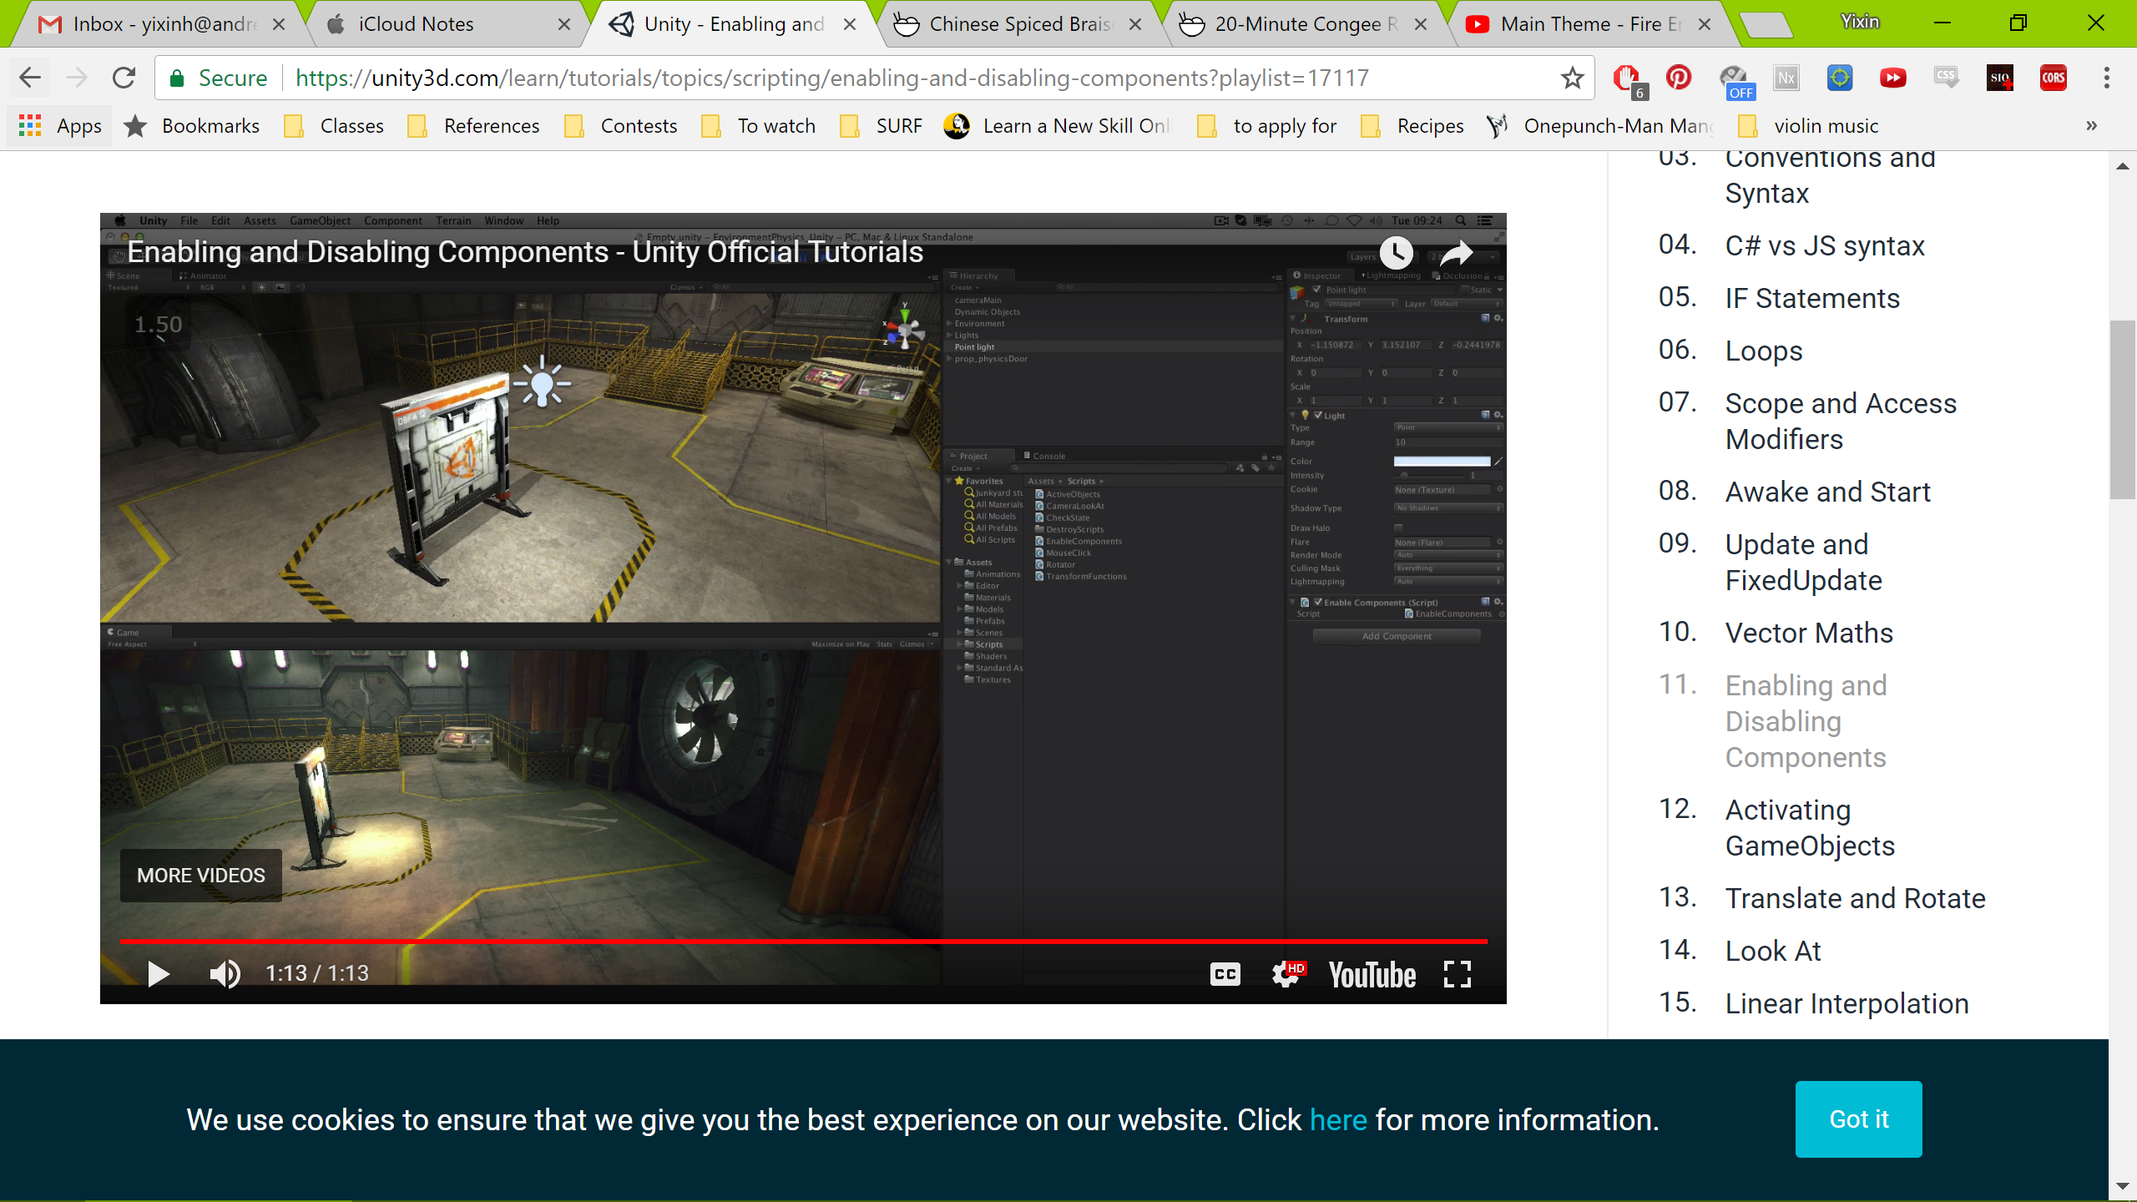Image resolution: width=2137 pixels, height=1202 pixels.
Task: Open the Recipes bookmark folder
Action: click(x=1412, y=126)
